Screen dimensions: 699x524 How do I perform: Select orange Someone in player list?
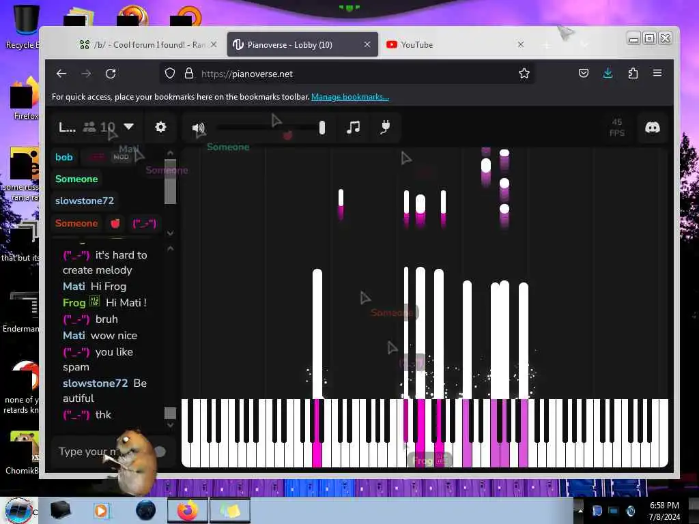(x=76, y=223)
